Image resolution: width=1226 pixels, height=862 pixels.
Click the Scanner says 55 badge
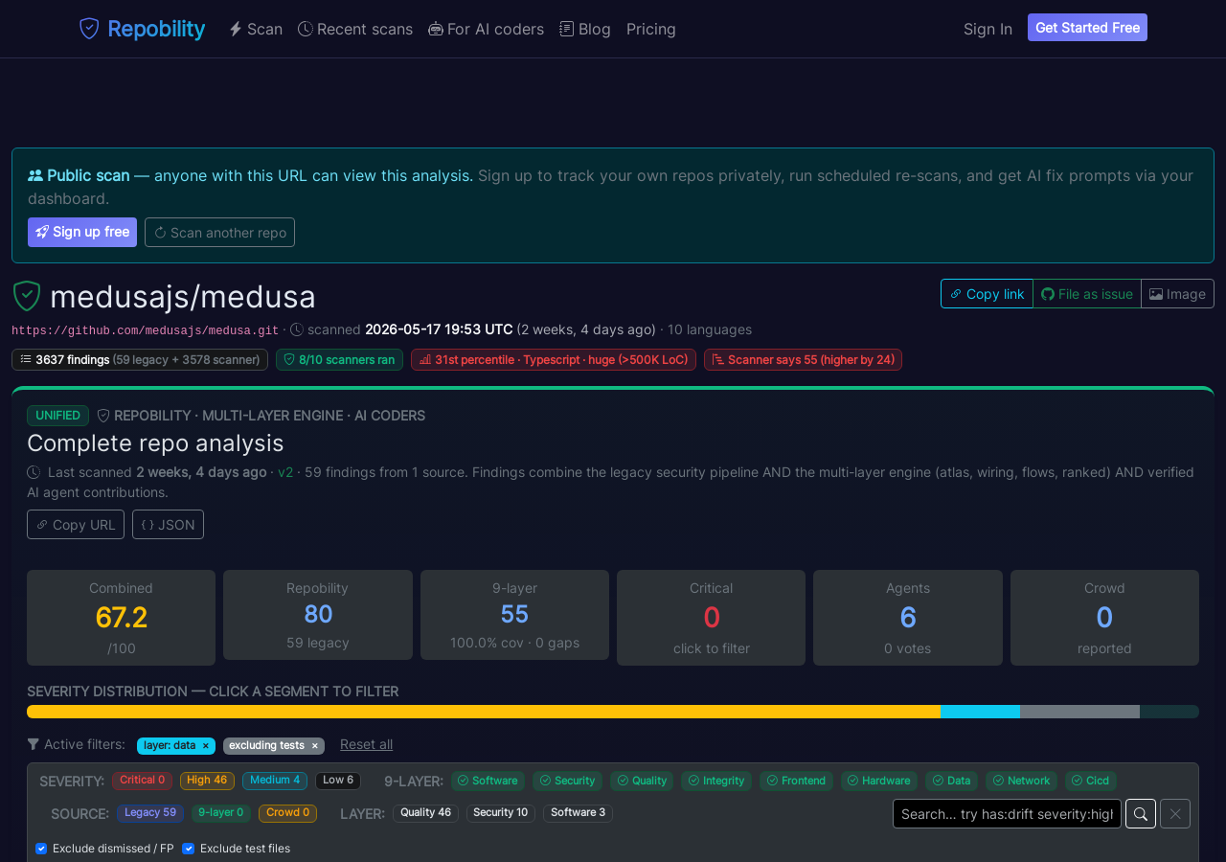[803, 359]
